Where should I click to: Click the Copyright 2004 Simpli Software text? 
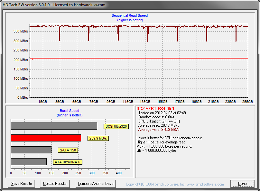155,184
